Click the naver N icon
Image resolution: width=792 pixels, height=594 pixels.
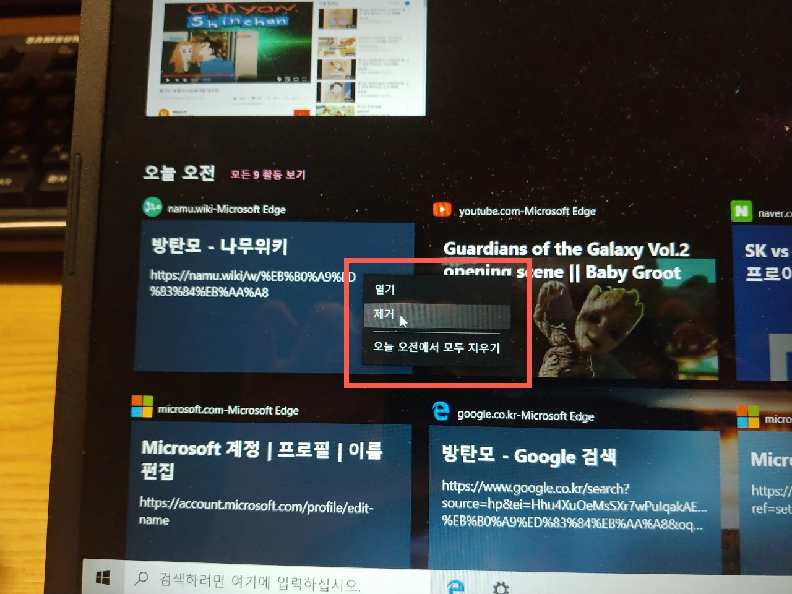[x=741, y=212]
